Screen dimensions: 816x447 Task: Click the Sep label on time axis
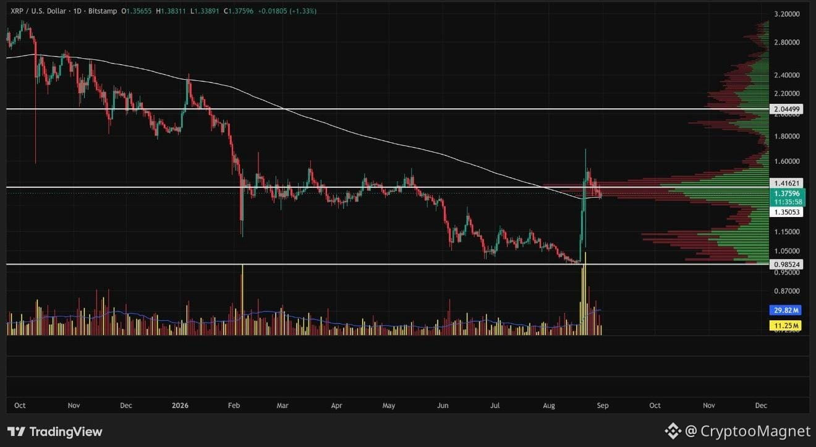(x=603, y=406)
